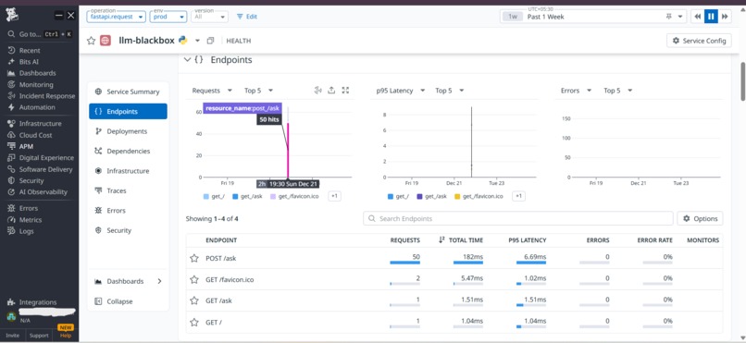Go to the Dependencies section
Screen dimensions: 746x343
tap(128, 151)
